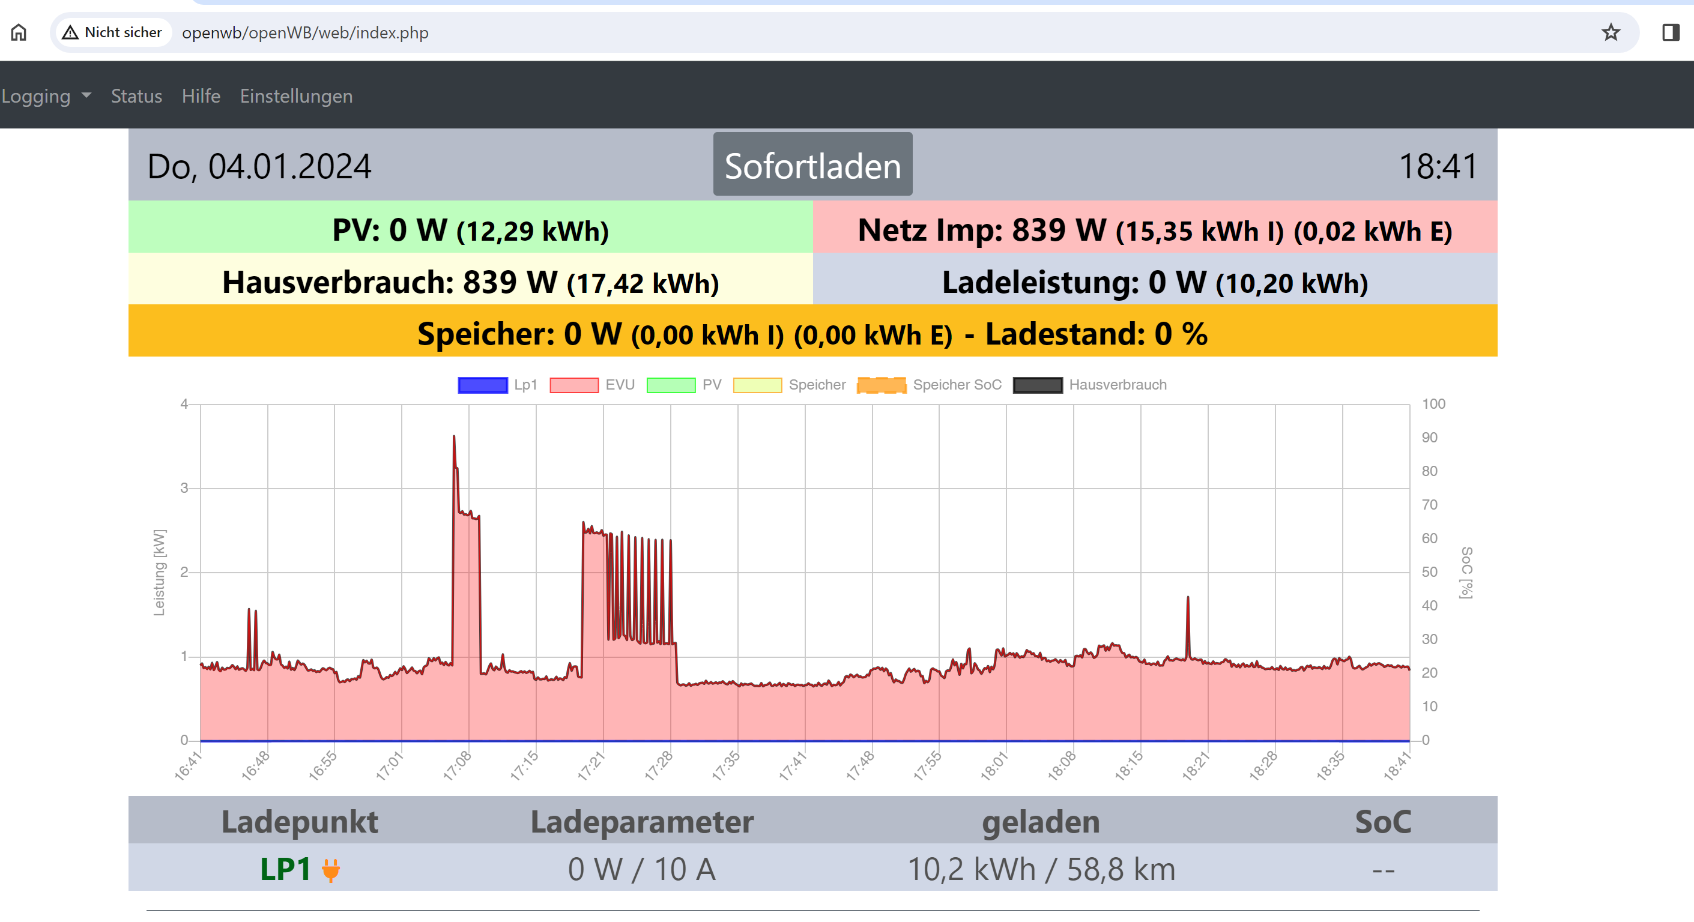Hide the PV series via legend
The image size is (1694, 922).
[x=711, y=385]
